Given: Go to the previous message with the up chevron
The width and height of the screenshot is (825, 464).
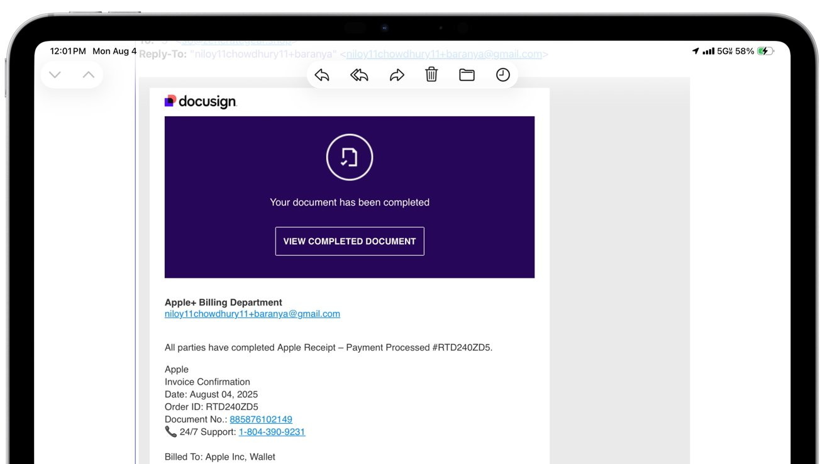Looking at the screenshot, I should pos(89,74).
